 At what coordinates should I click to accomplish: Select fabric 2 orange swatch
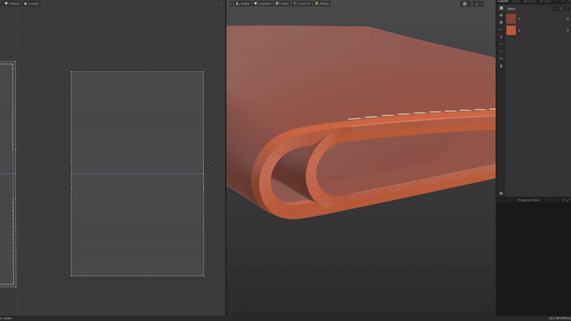(x=511, y=30)
